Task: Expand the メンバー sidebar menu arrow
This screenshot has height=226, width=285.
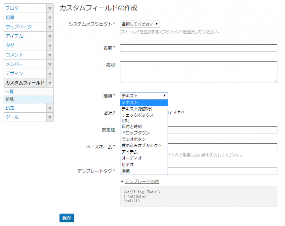Action: click(50, 64)
